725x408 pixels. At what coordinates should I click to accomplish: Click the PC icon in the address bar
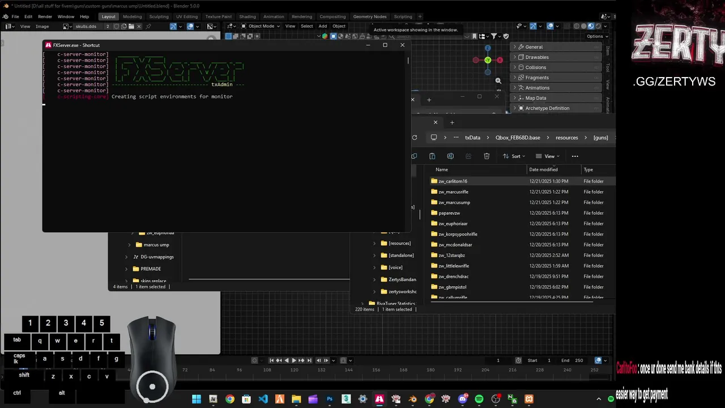[x=434, y=137]
